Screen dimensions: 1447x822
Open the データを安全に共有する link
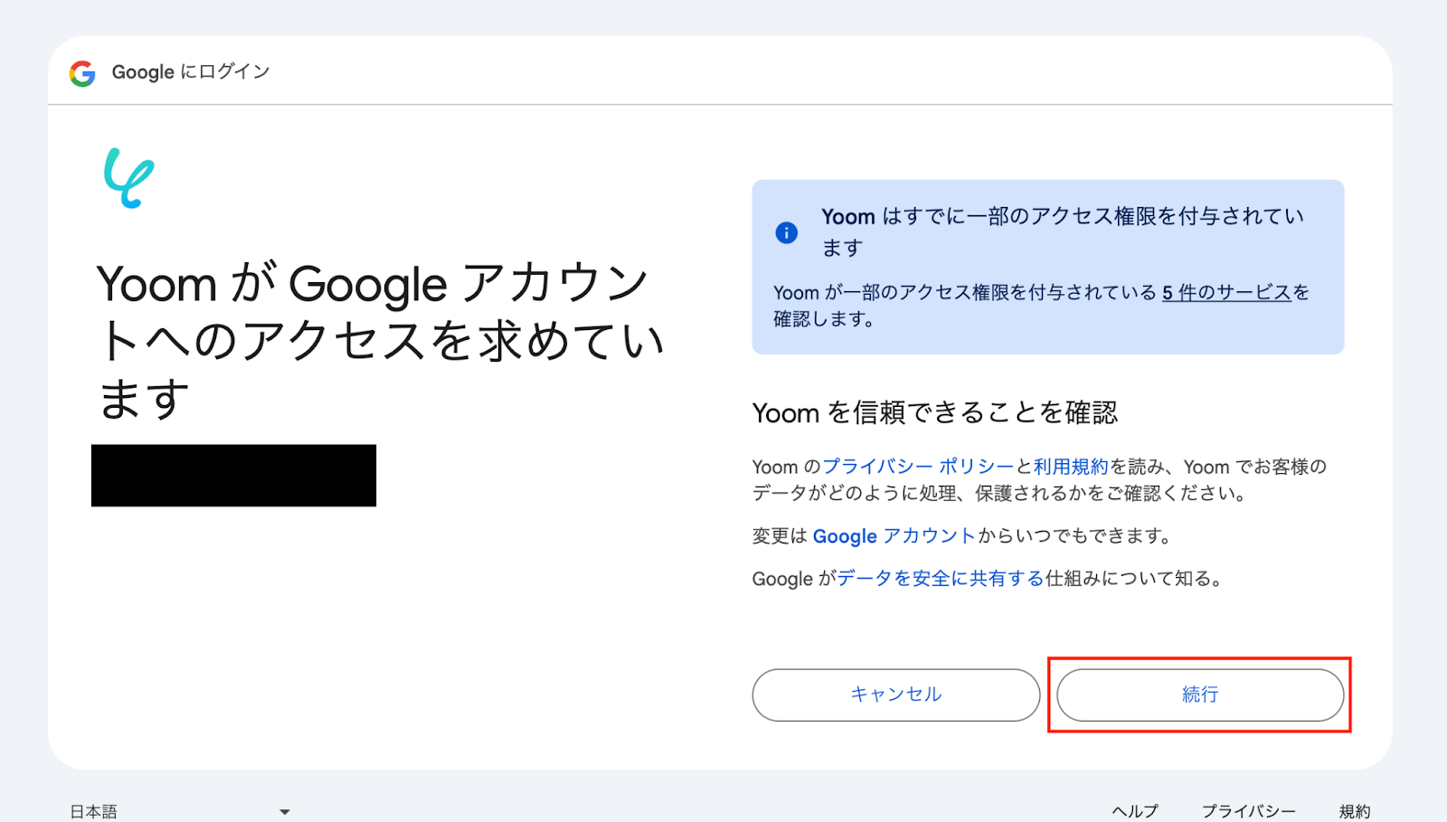click(x=941, y=579)
